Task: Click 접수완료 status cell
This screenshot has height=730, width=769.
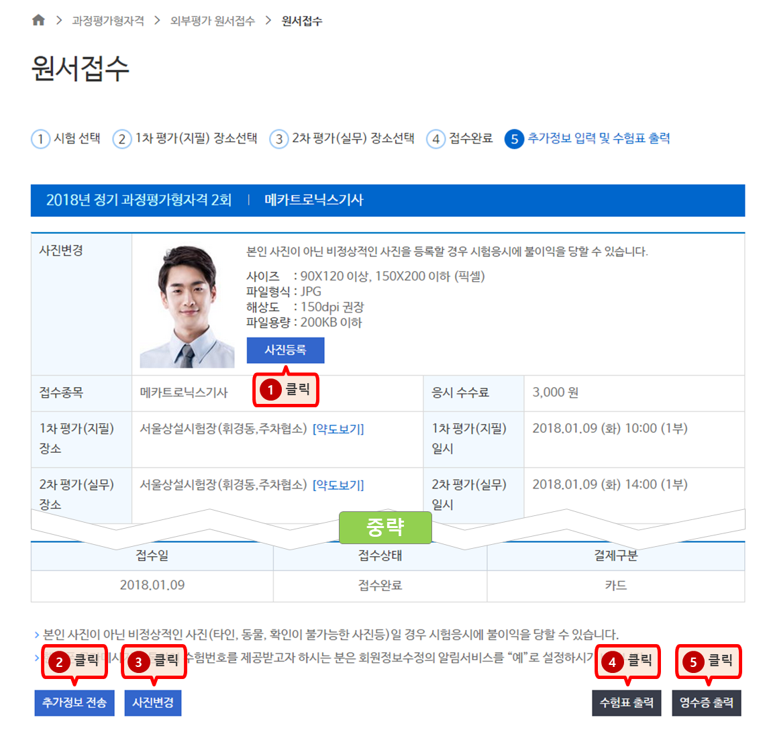Action: (380, 585)
